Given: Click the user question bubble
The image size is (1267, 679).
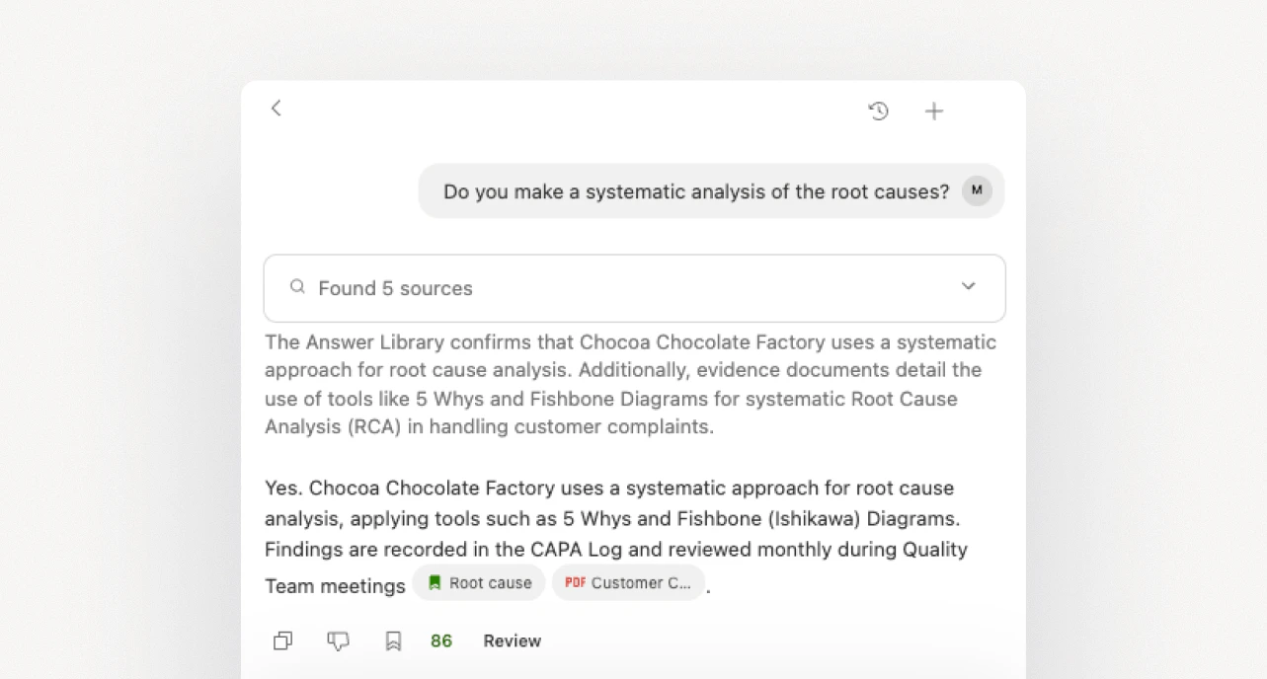Looking at the screenshot, I should tap(695, 190).
